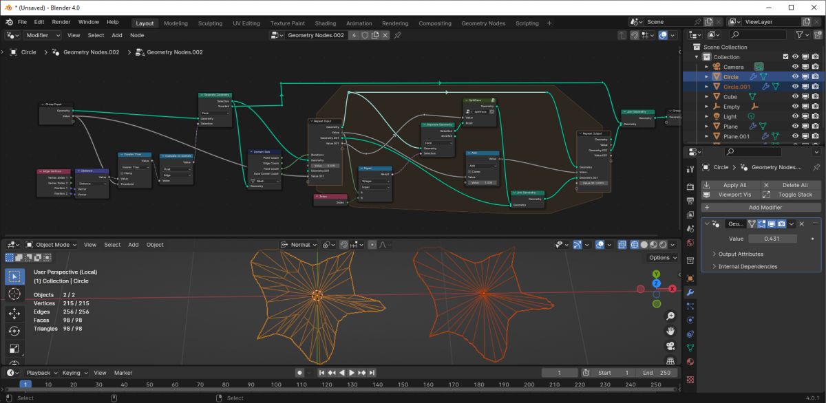Open the Normal transform orientation dropdown
Viewport: 826px width, 403px height.
click(299, 244)
